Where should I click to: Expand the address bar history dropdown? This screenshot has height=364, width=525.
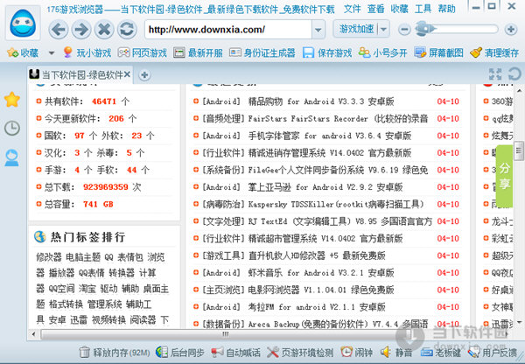[x=318, y=30]
